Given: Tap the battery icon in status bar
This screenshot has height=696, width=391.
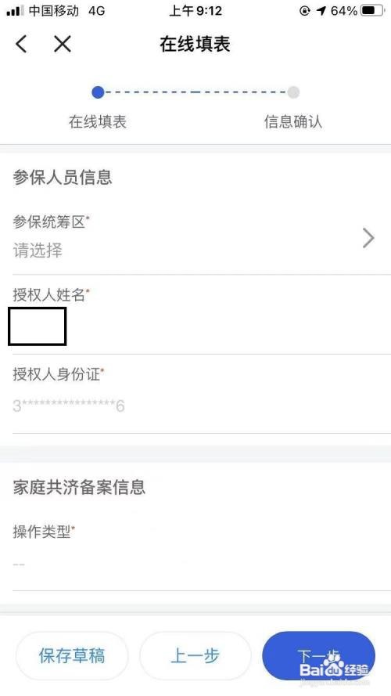Looking at the screenshot, I should point(372,11).
